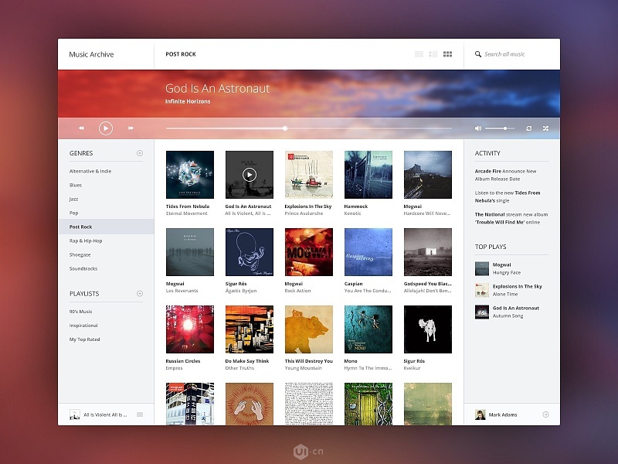Add a new playlist with plus icon

point(140,294)
